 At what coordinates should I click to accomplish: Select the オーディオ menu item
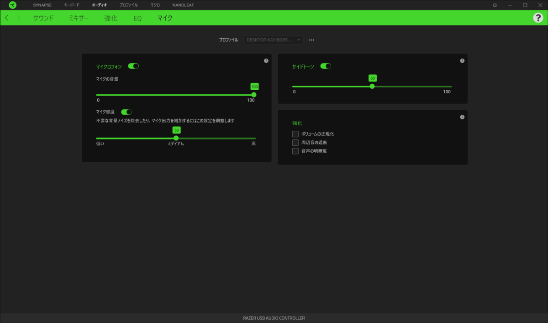99,5
